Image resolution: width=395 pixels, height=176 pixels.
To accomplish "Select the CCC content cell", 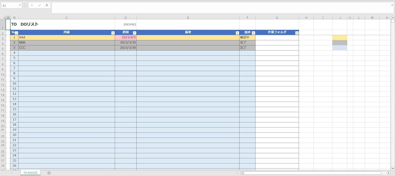I will (66, 48).
